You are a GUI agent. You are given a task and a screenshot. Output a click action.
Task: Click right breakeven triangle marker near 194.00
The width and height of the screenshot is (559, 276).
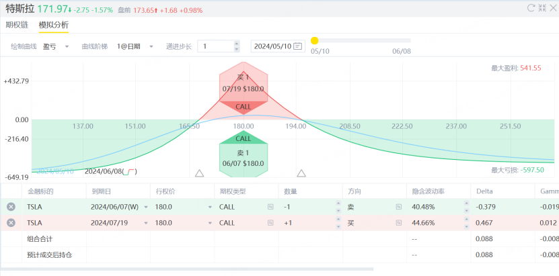(301, 173)
